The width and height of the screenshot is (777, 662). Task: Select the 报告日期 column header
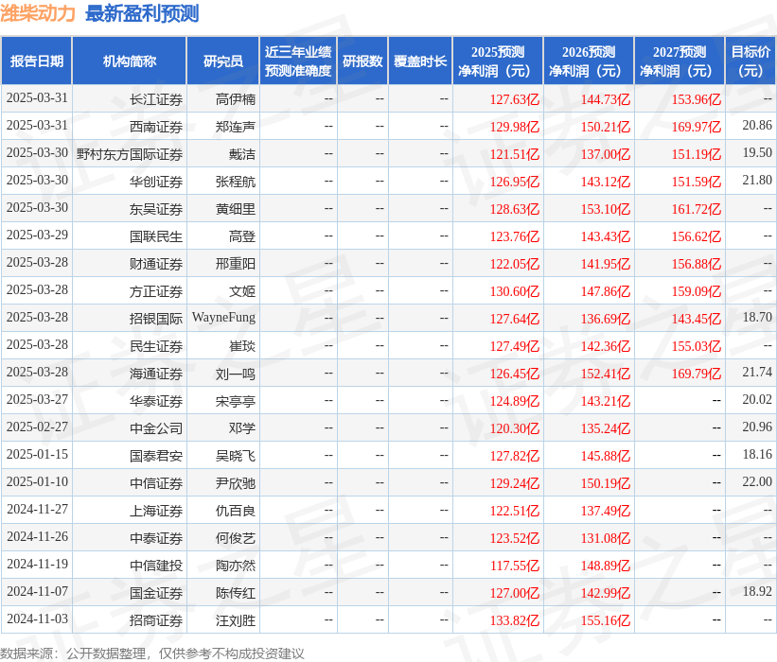point(37,61)
